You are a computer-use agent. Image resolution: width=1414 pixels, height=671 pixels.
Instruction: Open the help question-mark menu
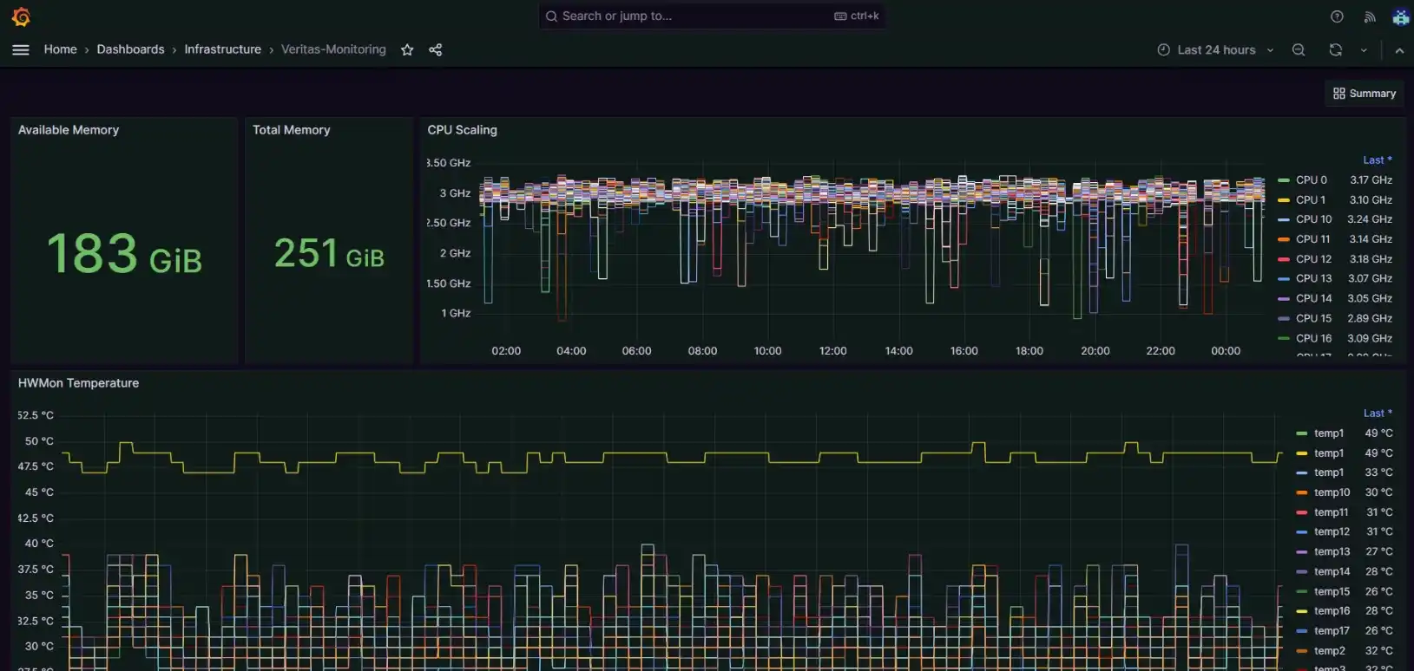pyautogui.click(x=1337, y=16)
